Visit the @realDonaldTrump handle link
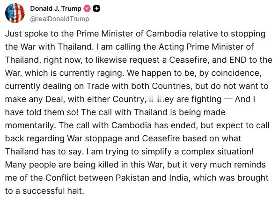The width and height of the screenshot is (279, 197). click(x=59, y=19)
